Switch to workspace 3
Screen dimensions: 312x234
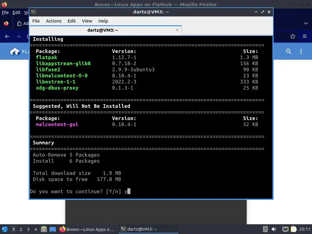[28, 229]
